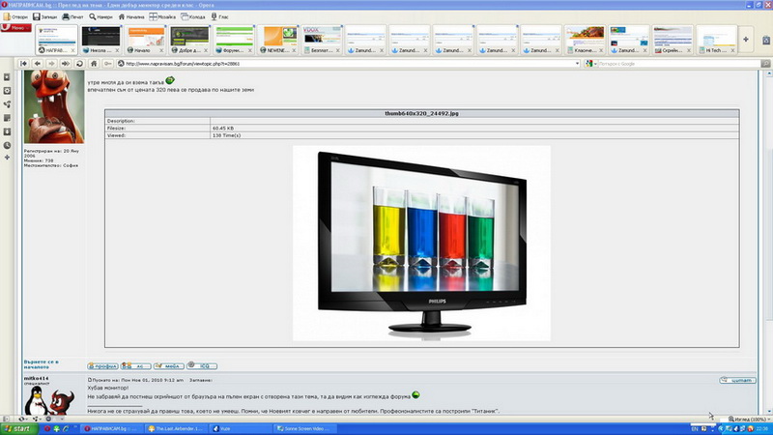Image resolution: width=773 pixels, height=435 pixels.
Task: Click the first panel icon in left sidebar
Action: pos(7,77)
